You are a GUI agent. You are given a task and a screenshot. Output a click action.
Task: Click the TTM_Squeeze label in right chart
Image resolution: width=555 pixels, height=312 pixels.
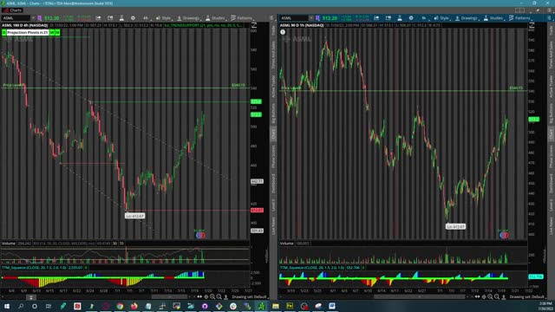(x=312, y=268)
